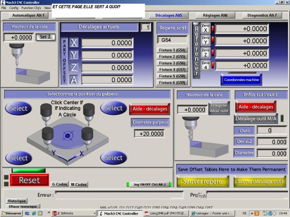Open Diagnostics Alt-7 tab

[x=262, y=15]
